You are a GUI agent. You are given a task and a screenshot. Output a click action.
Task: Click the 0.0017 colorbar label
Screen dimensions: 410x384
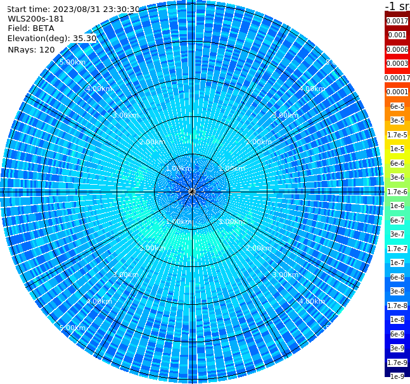pos(397,21)
